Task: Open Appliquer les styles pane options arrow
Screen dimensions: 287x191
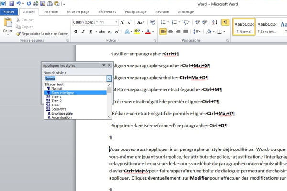Action: (104, 65)
